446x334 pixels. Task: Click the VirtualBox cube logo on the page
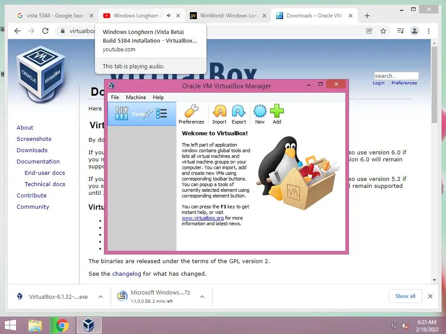point(41,74)
